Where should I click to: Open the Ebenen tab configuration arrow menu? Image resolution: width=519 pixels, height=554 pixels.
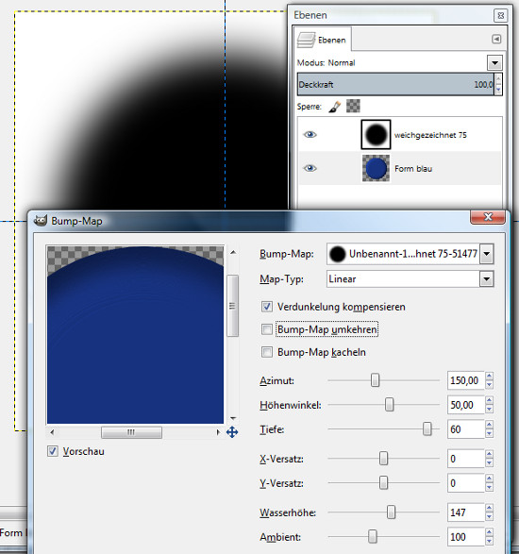pos(496,39)
